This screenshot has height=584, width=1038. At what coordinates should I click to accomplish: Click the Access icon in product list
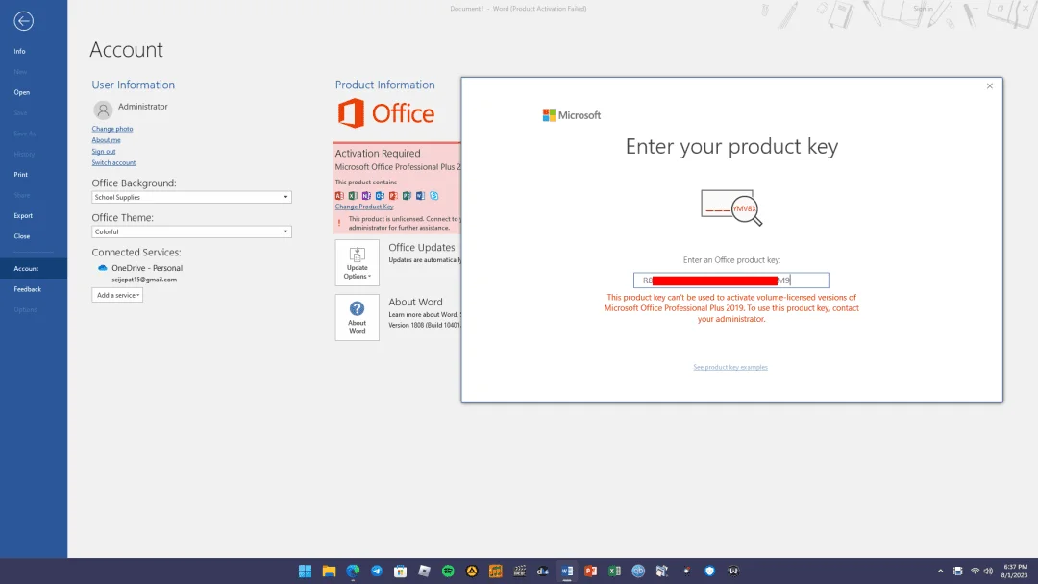[339, 196]
